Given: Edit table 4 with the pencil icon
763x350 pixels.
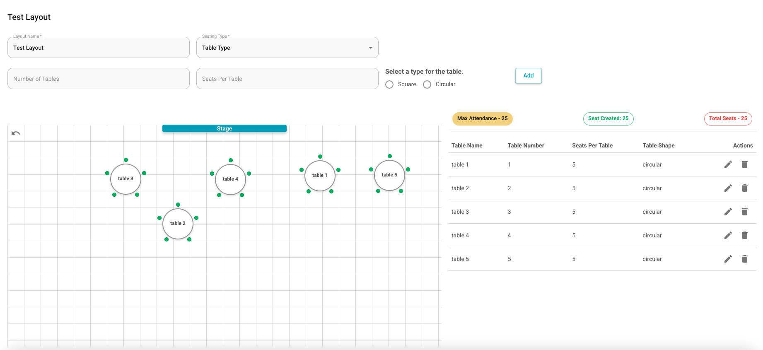Looking at the screenshot, I should 728,235.
